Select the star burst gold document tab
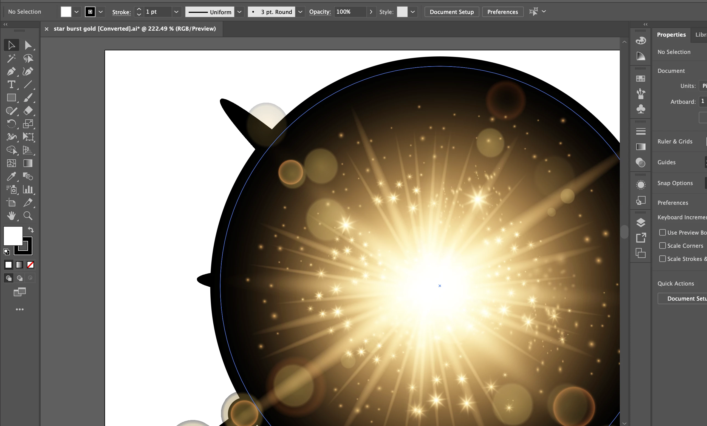Image resolution: width=707 pixels, height=426 pixels. coord(135,29)
